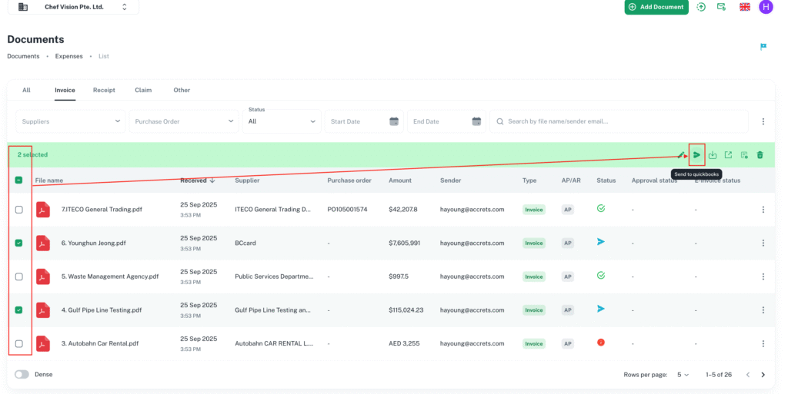Click purchase order PO105001574
Screen dimensions: 788x394
pyautogui.click(x=347, y=210)
